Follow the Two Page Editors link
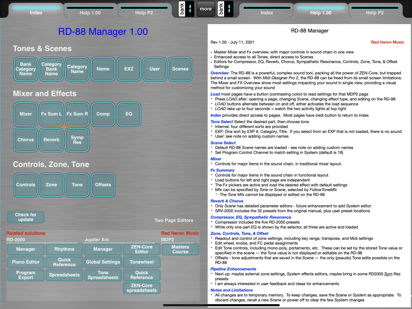This screenshot has width=412, height=309. [x=174, y=220]
